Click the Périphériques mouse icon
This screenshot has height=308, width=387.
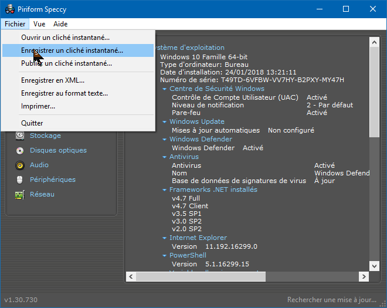[20, 180]
